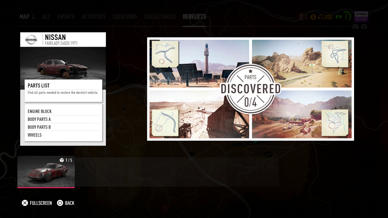This screenshot has width=388, height=218.
Task: Click the R1 shoulder button icon
Action: [x=364, y=27]
